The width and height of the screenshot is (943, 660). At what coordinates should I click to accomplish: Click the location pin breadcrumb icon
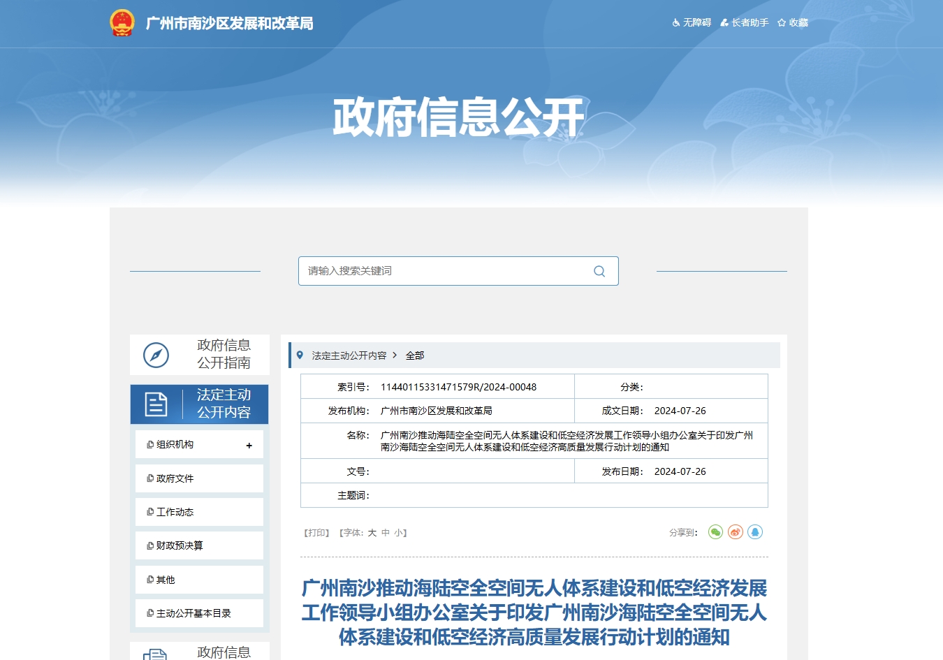[300, 355]
